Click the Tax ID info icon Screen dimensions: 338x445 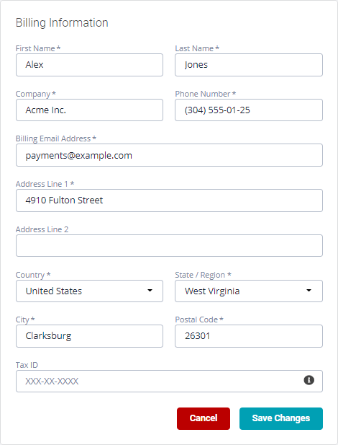click(309, 380)
